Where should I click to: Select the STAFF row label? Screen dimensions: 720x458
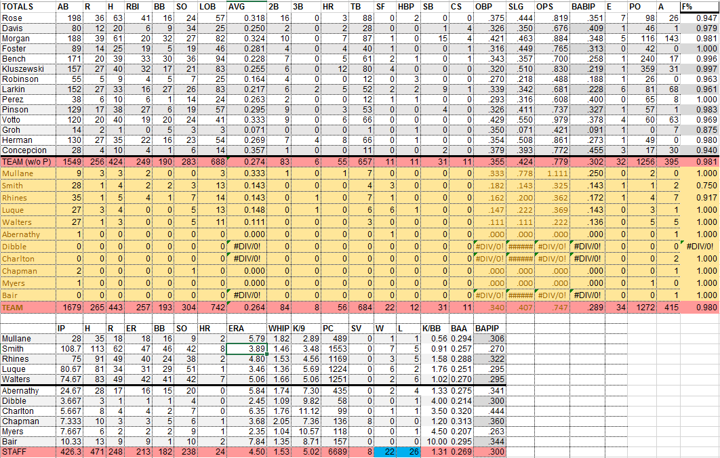click(28, 452)
